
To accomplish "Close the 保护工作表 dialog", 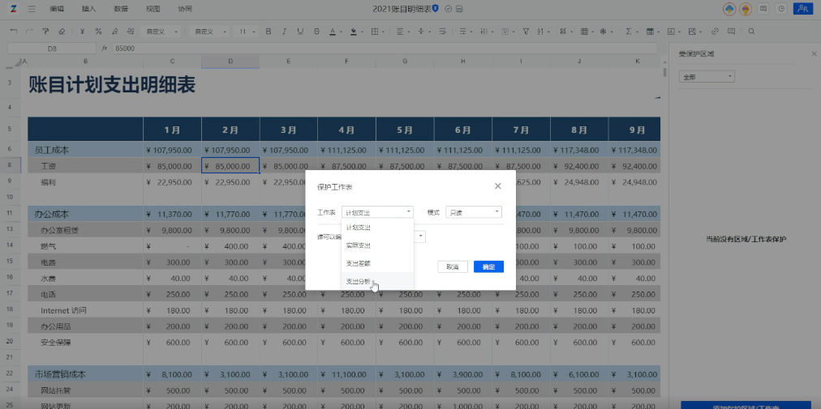I will pos(498,186).
